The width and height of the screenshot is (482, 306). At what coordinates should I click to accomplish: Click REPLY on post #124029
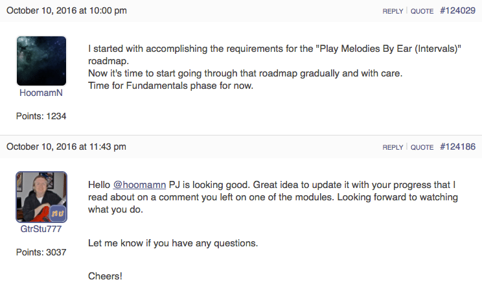point(393,11)
